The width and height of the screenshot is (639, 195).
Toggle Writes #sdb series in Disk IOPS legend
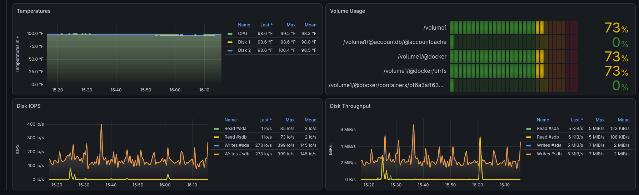pos(237,154)
